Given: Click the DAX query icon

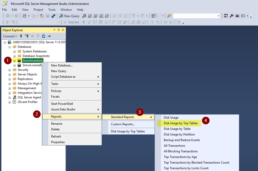Looking at the screenshot, I should point(107,16).
